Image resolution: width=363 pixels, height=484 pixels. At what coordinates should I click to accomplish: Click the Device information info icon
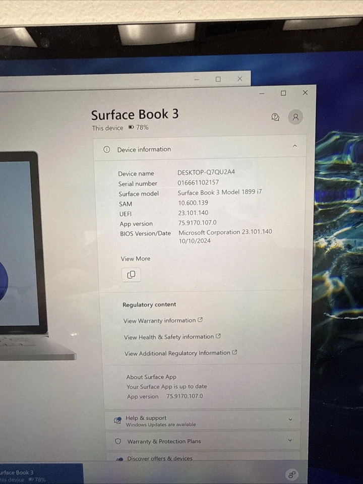[x=106, y=150]
